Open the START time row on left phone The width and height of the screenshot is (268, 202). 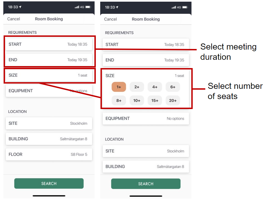(x=49, y=44)
